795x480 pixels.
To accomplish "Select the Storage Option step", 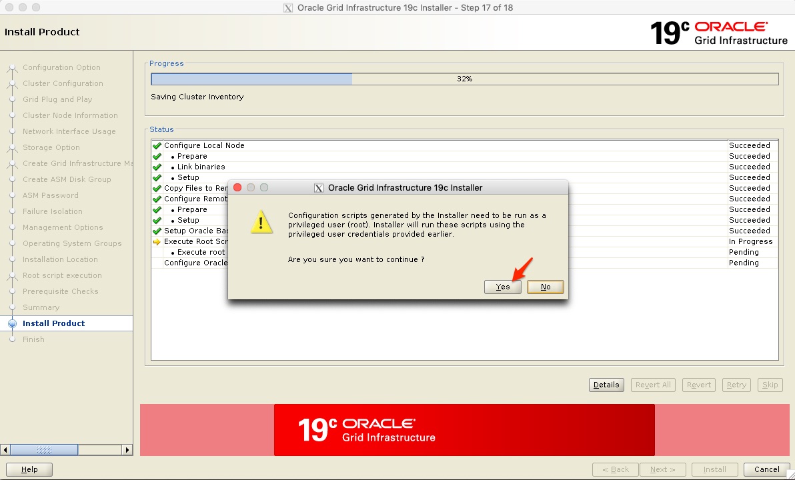I will point(51,147).
